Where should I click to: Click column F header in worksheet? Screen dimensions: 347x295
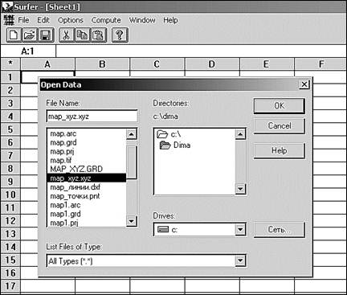[x=320, y=64]
